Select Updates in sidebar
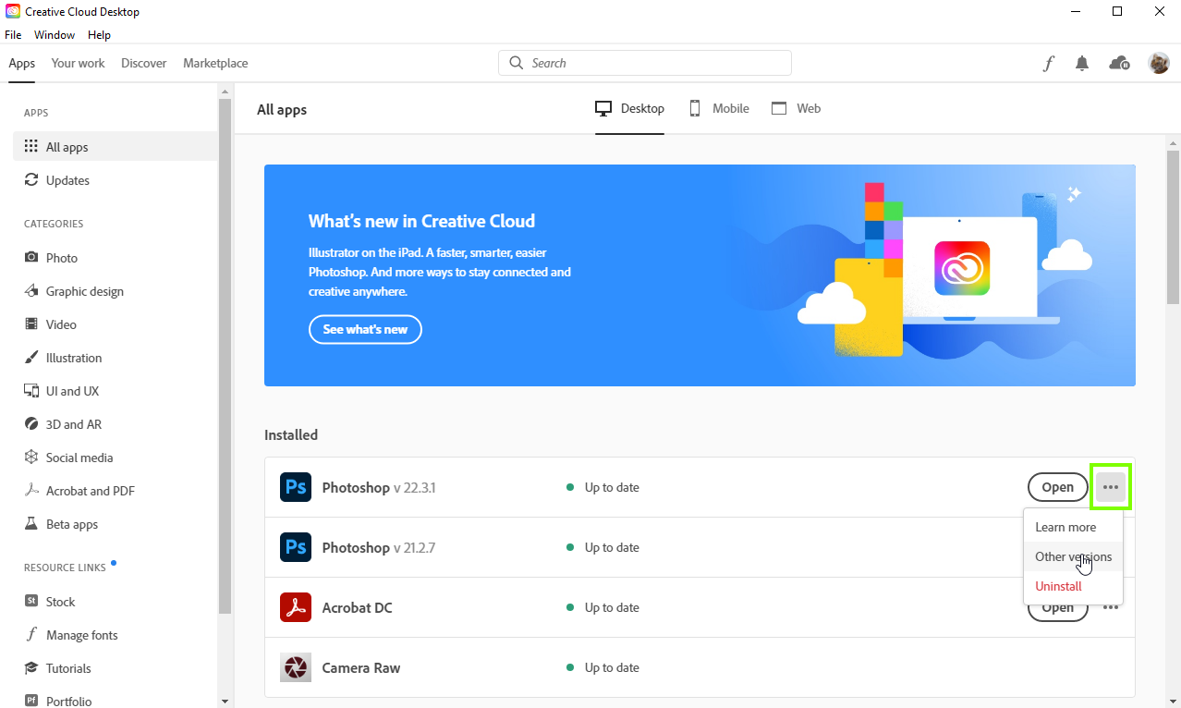 point(116,180)
